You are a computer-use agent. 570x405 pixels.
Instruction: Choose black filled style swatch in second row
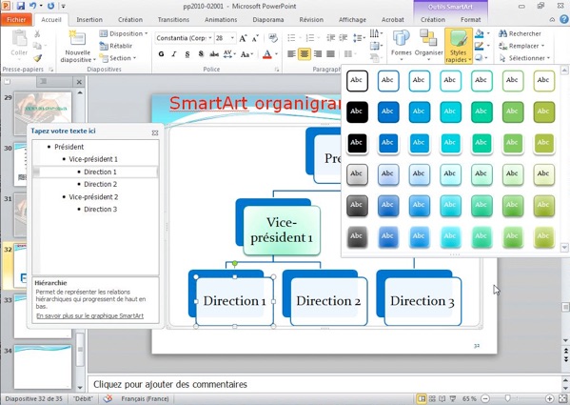coord(357,111)
